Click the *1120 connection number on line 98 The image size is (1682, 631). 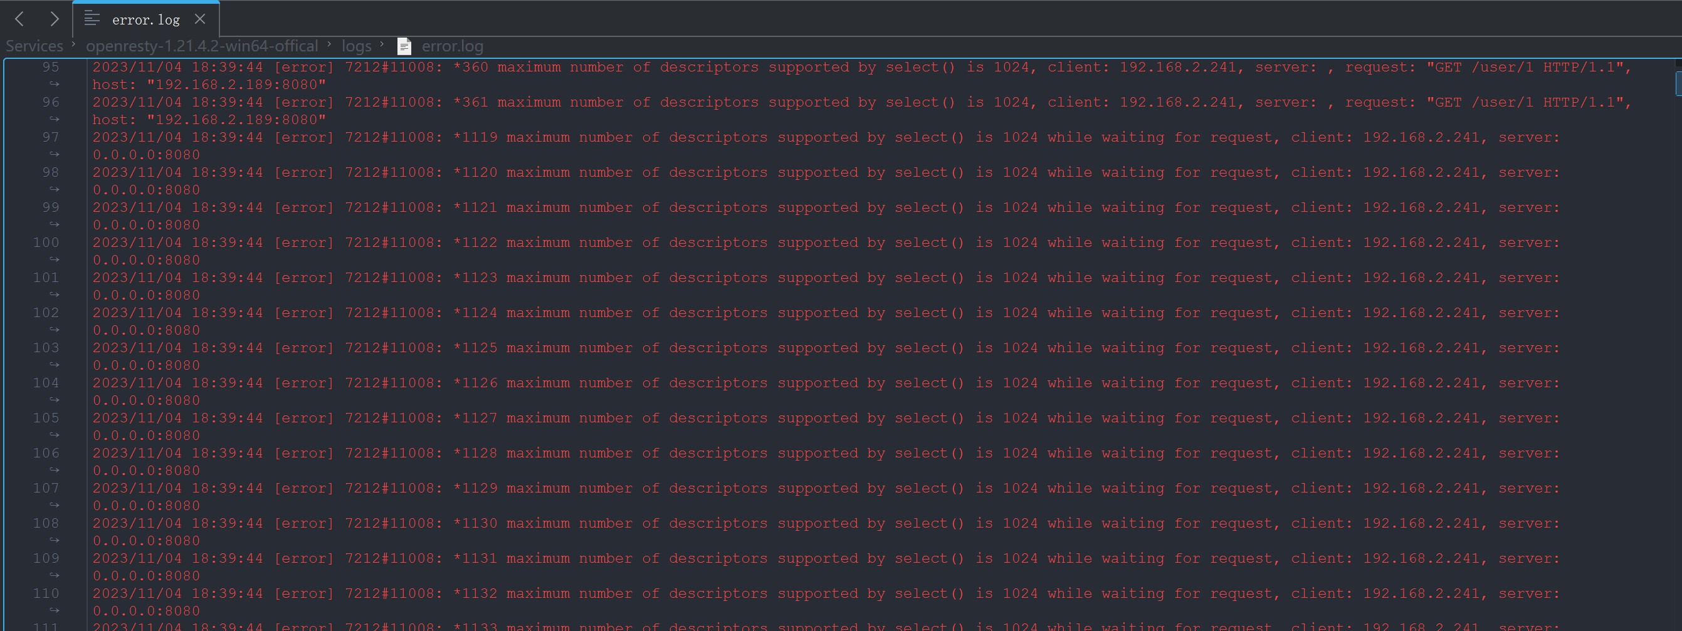pyautogui.click(x=475, y=173)
